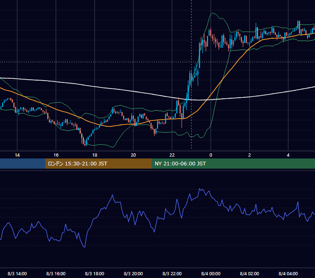Select the ロンドン 15:30-21:00 JST session bar
The height and width of the screenshot is (278, 315).
click(98, 164)
